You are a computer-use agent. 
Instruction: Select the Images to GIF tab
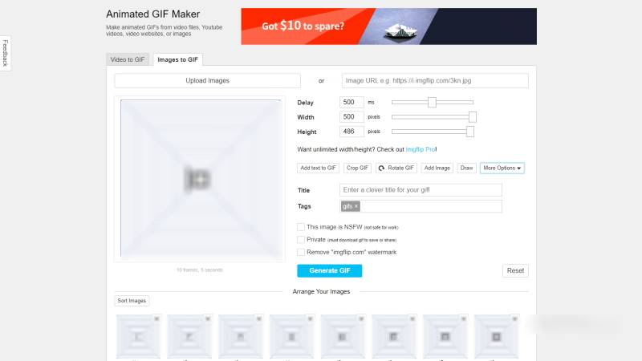(177, 59)
